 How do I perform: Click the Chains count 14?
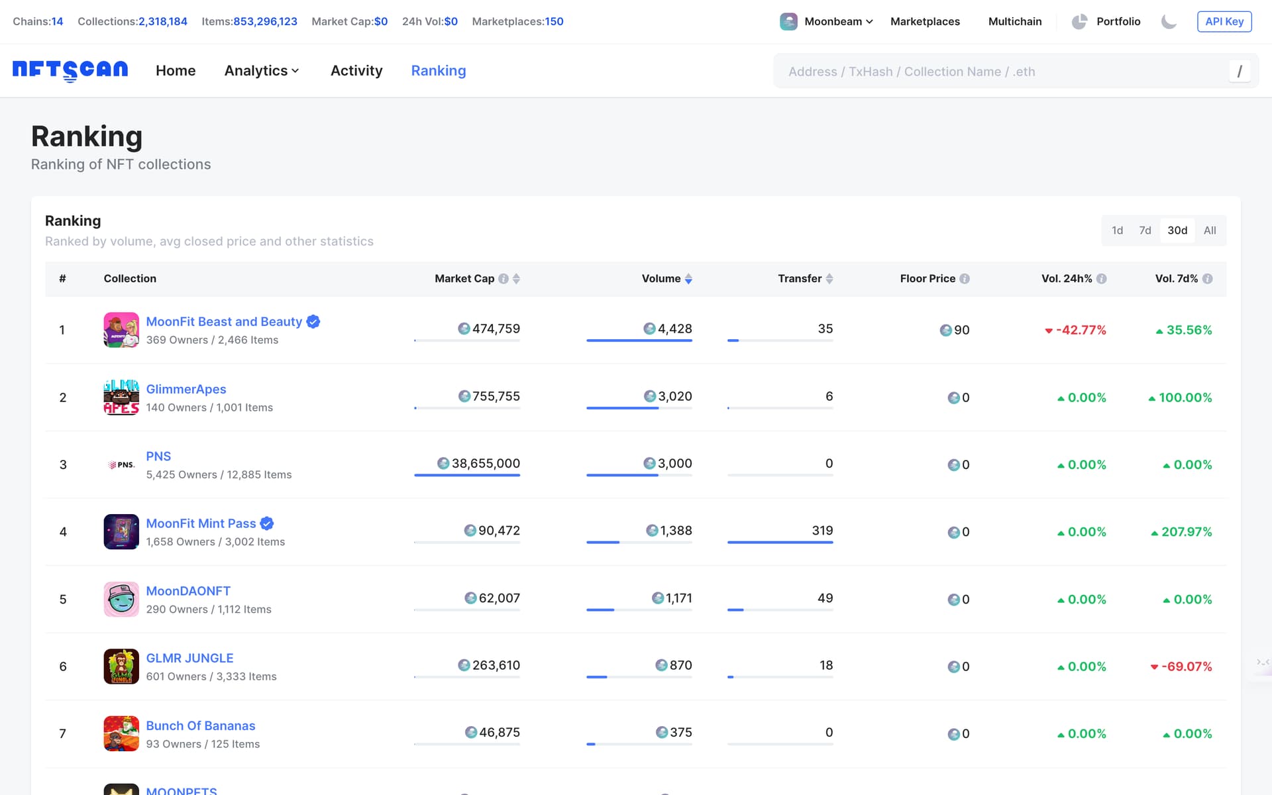tap(57, 22)
